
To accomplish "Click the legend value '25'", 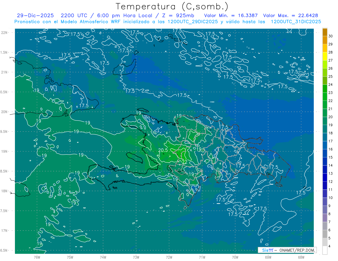I will (x=330, y=77).
